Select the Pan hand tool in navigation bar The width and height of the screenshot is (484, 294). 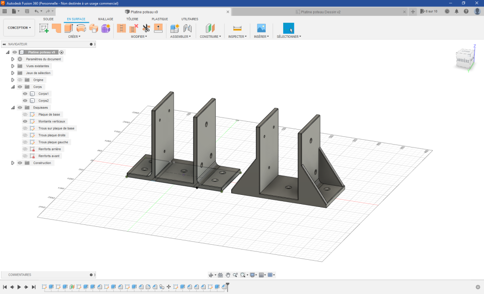point(227,275)
